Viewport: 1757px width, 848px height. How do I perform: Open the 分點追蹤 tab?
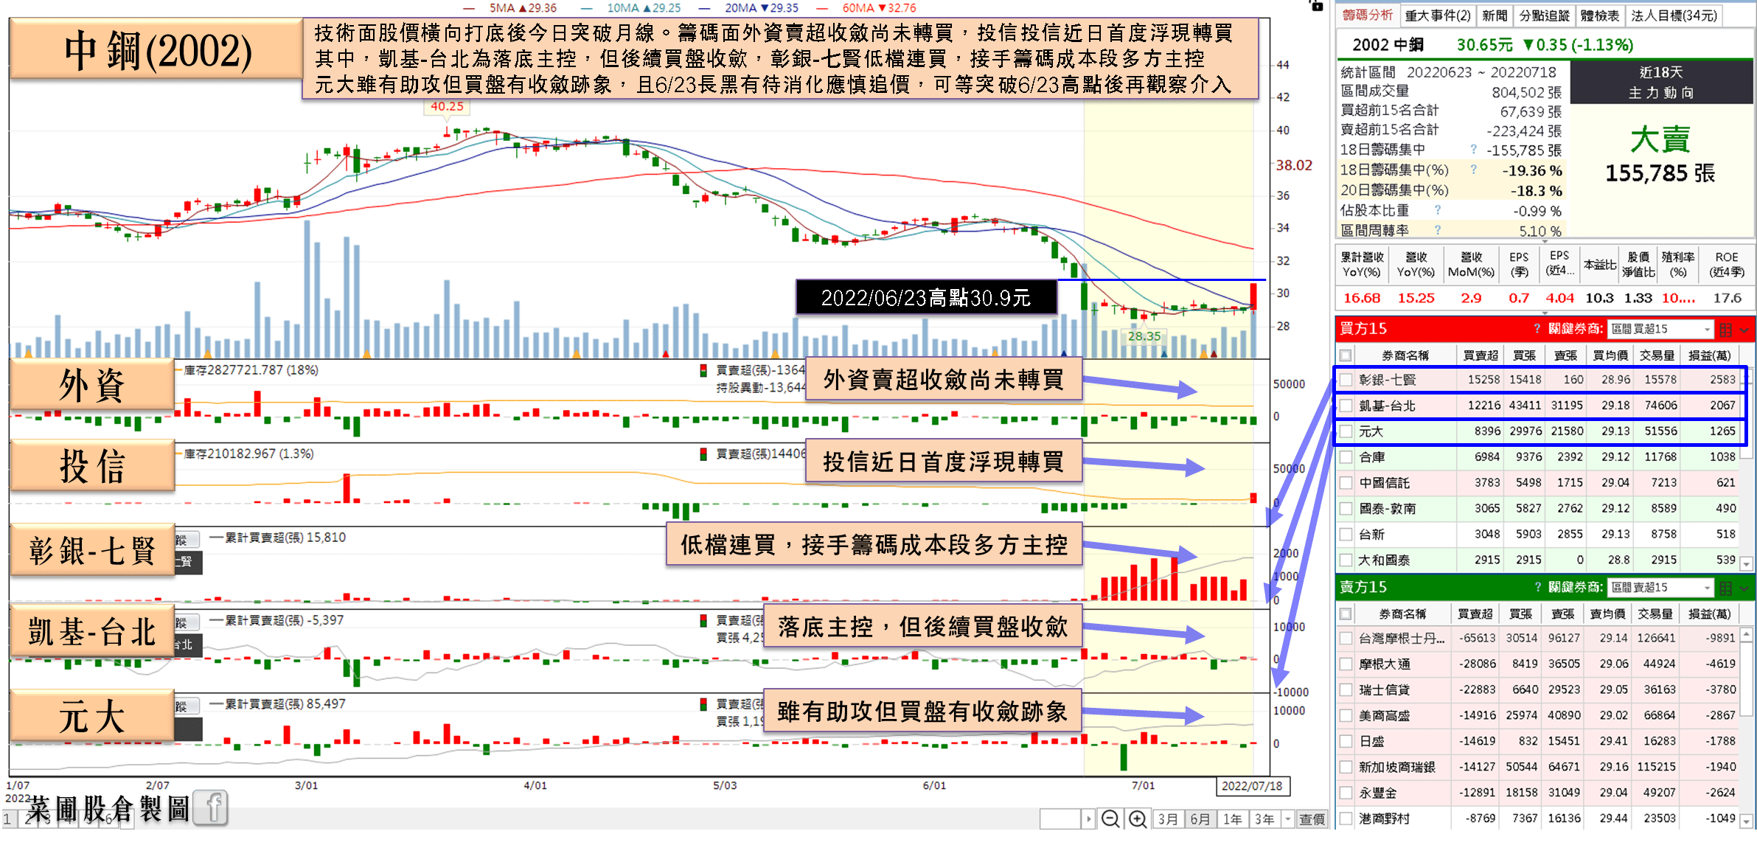1544,15
